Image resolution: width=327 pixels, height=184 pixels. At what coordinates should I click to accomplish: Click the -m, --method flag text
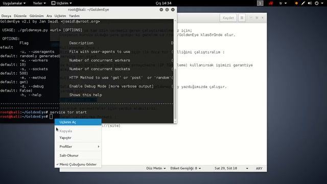(33, 78)
